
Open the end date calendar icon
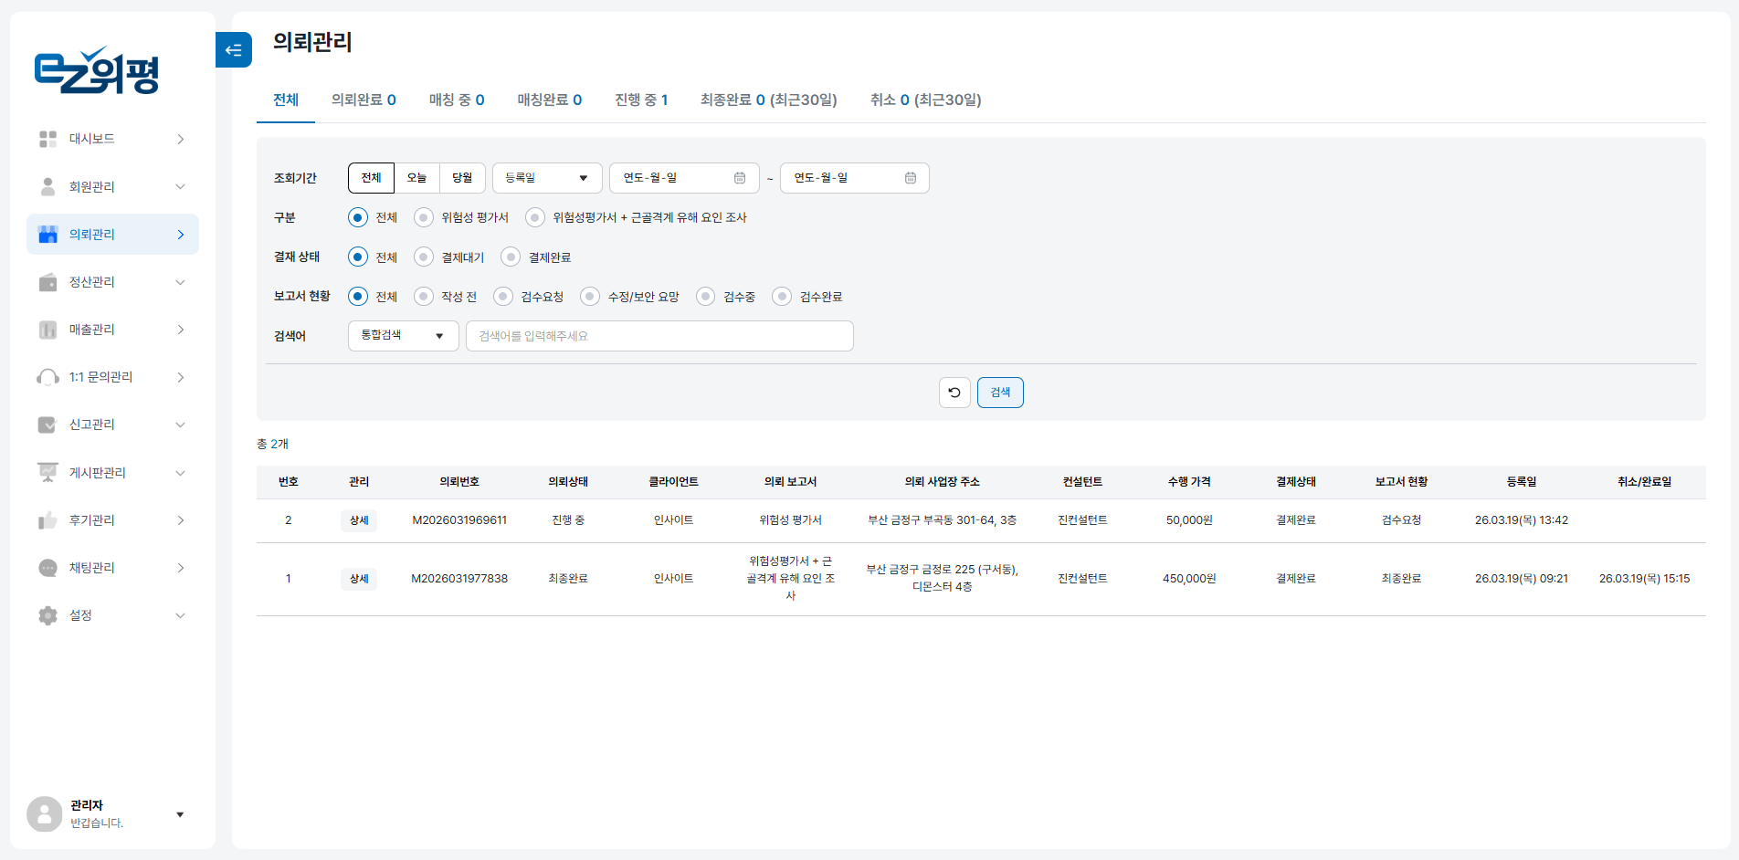pyautogui.click(x=911, y=178)
